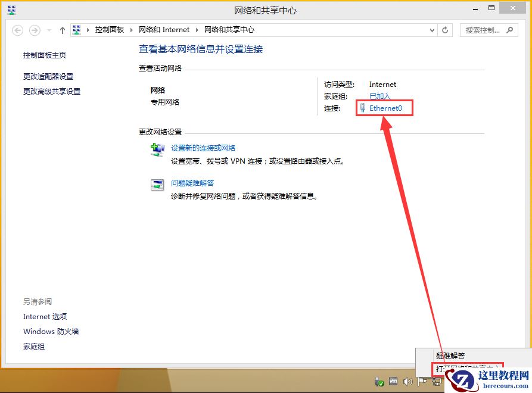Viewport: 532px width, 393px height.
Task: Expand the 控制面板 breadcrumb chevron
Action: click(132, 30)
